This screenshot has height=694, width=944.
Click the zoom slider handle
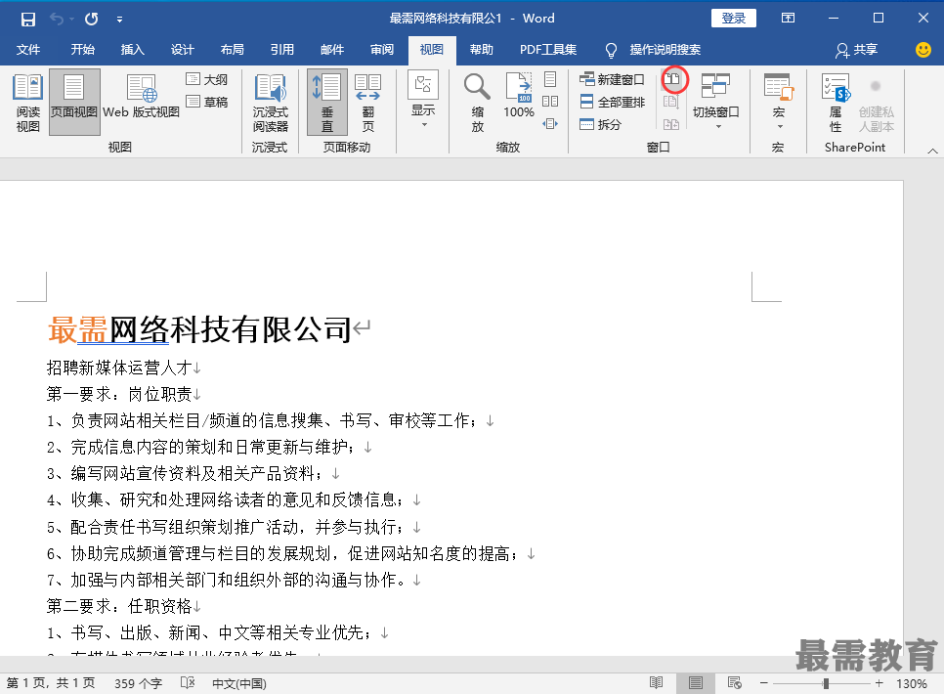pyautogui.click(x=826, y=683)
